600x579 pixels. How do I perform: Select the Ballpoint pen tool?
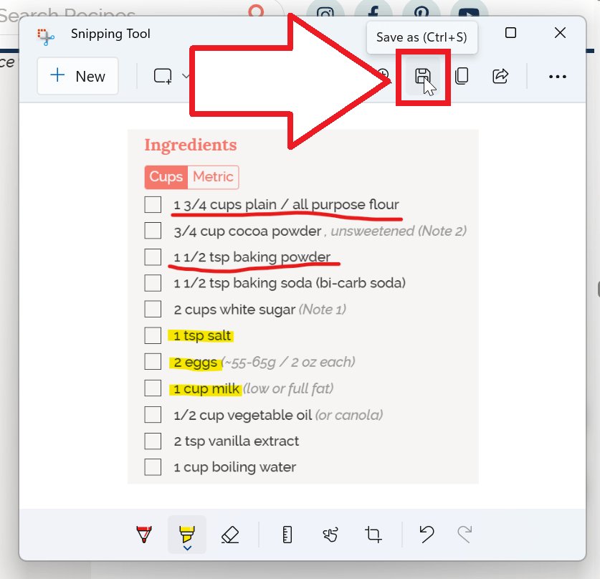pos(144,535)
